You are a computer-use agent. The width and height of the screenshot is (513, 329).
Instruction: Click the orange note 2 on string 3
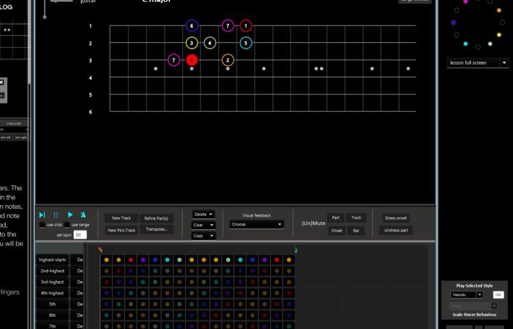click(x=228, y=60)
